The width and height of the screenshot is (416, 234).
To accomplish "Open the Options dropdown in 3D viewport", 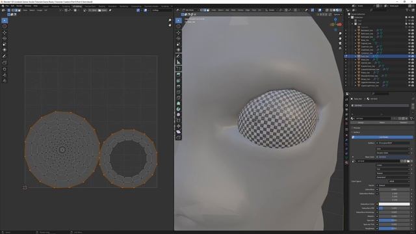I will click(337, 14).
